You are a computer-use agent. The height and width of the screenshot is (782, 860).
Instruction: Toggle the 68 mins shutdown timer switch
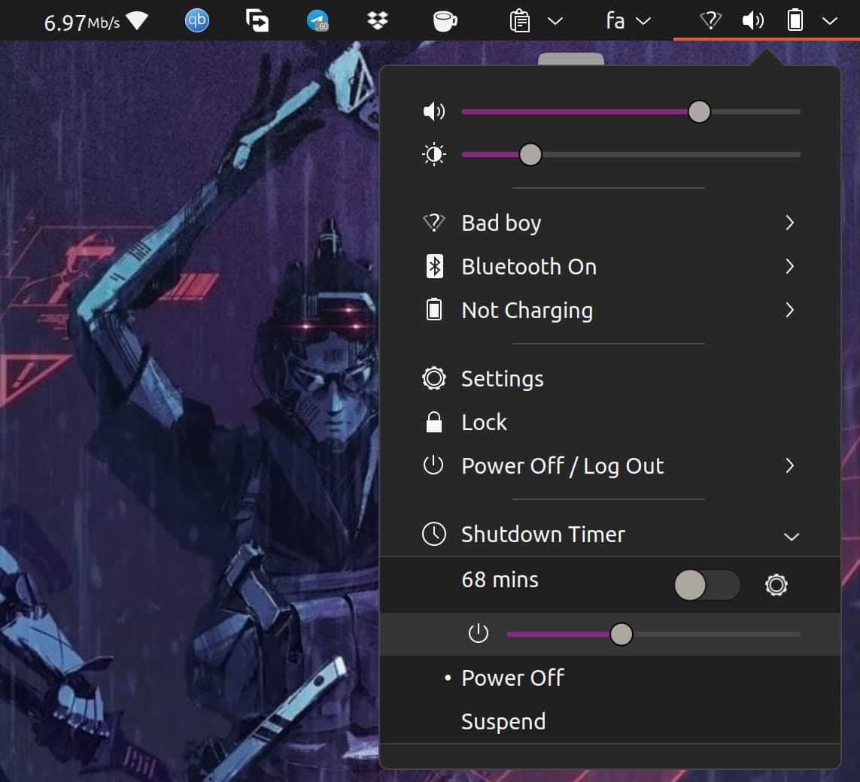[x=707, y=585]
